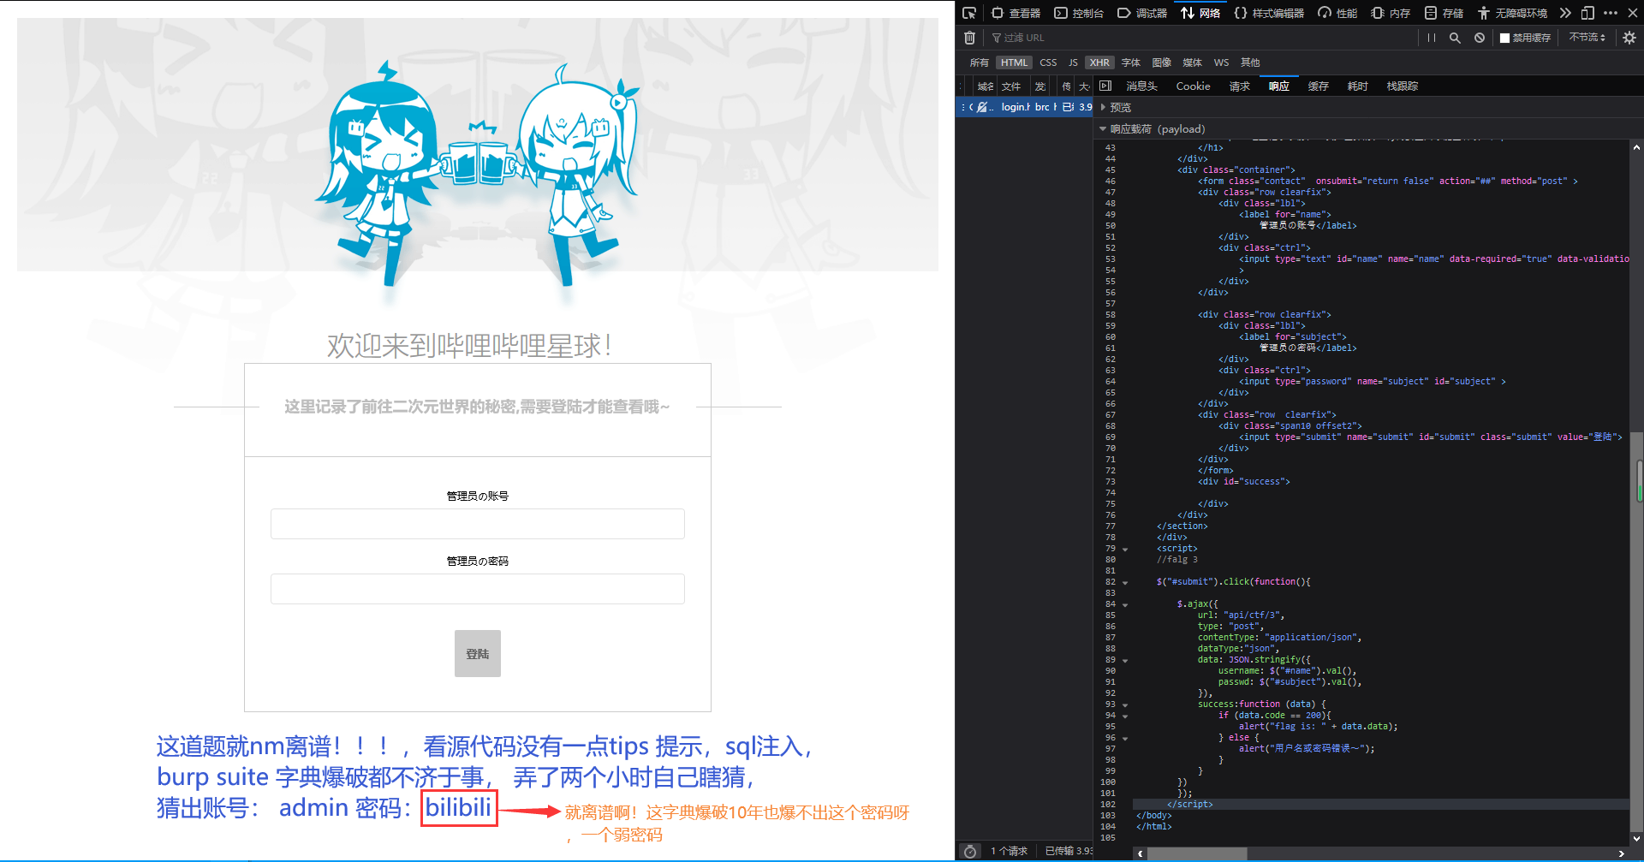Viewport: 1644px width, 862px height.
Task: Fold code at line 89 JSON.stringify
Action: tap(1125, 661)
